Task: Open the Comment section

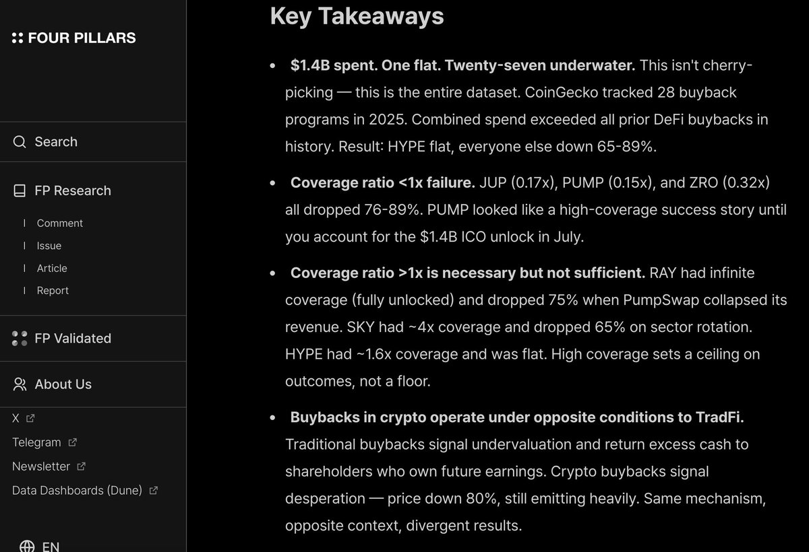Action: point(60,223)
